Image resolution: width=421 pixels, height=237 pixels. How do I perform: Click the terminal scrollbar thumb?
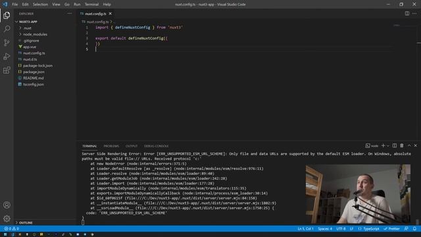(x=417, y=222)
